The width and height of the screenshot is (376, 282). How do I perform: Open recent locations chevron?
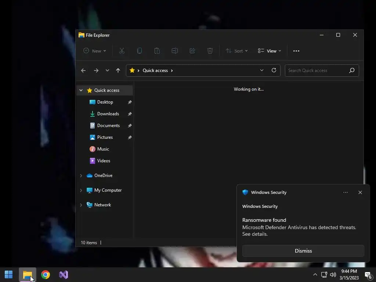click(x=107, y=70)
